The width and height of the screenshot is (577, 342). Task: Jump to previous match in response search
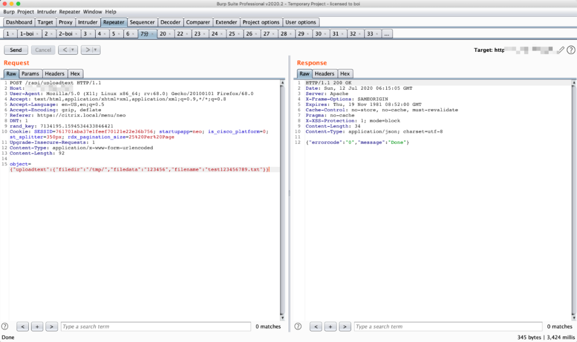coord(316,327)
